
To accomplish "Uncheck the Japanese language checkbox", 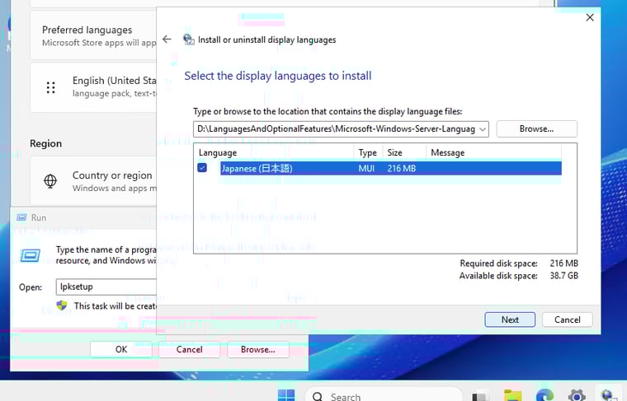I will [x=202, y=168].
